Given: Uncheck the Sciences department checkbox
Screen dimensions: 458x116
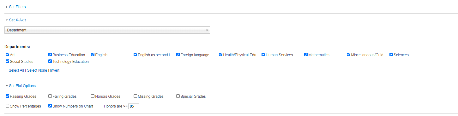Looking at the screenshot, I should pos(391,55).
